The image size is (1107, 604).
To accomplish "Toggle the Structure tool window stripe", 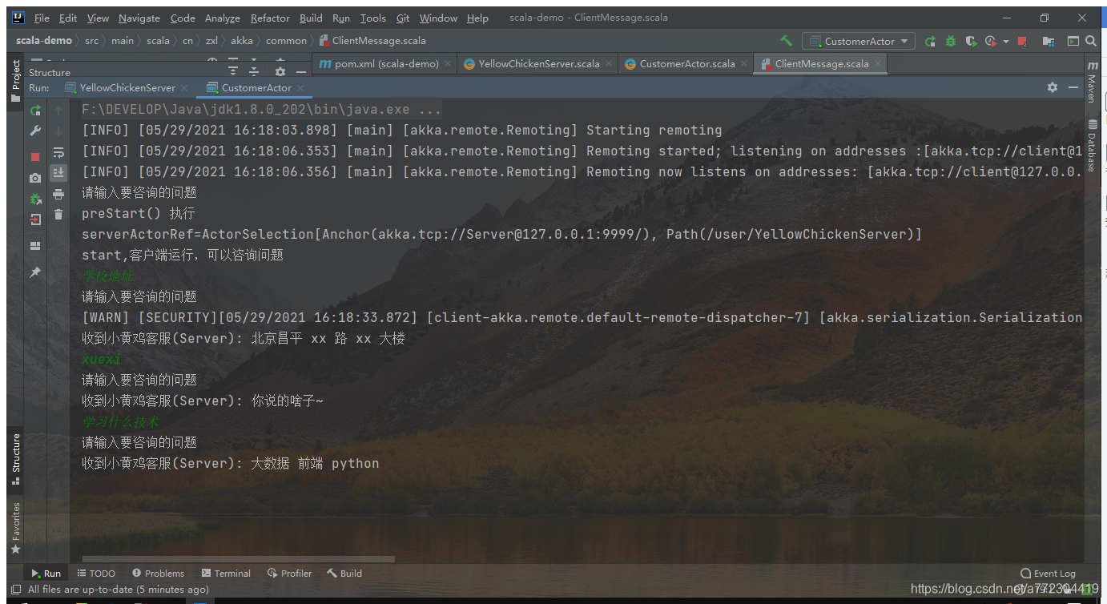I will (15, 460).
